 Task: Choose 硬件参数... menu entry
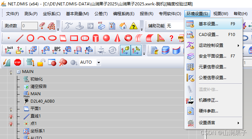pyautogui.click(x=213, y=111)
